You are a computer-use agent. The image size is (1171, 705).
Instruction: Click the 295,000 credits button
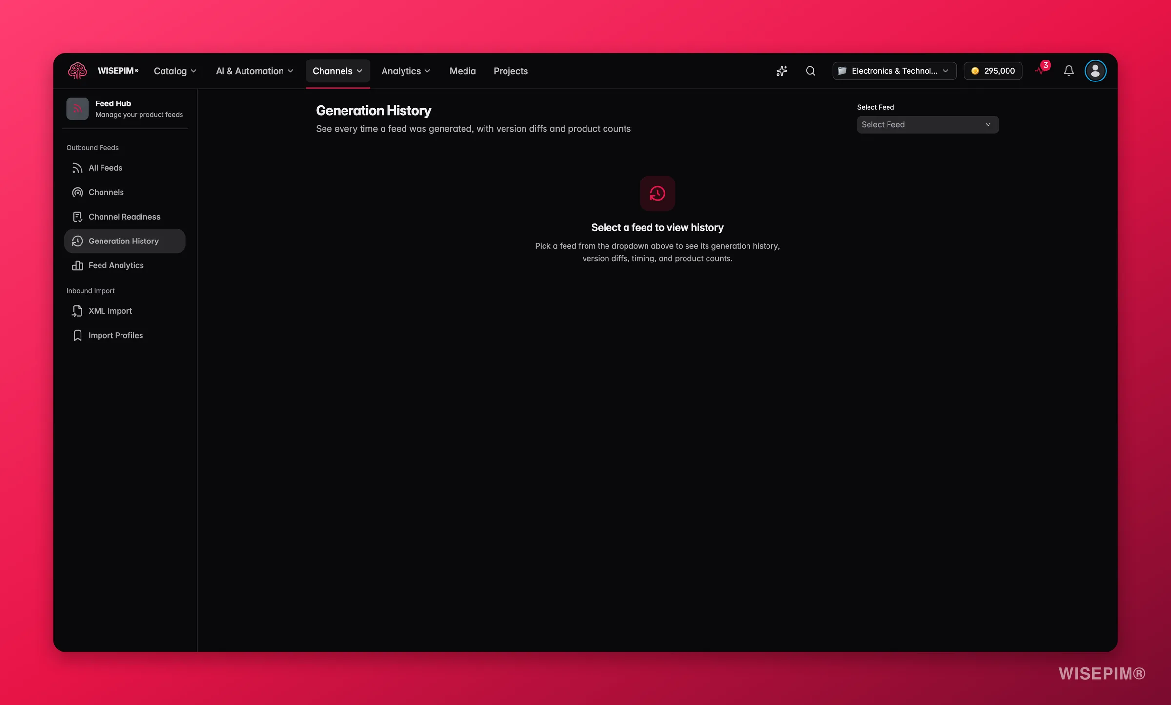[x=992, y=71]
